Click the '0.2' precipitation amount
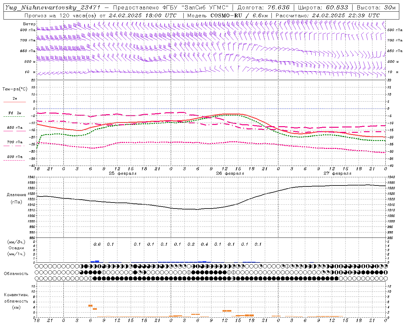Image resolution: width=404 pixels, height=323 pixels. click(191, 244)
